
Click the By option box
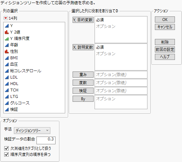point(121,102)
